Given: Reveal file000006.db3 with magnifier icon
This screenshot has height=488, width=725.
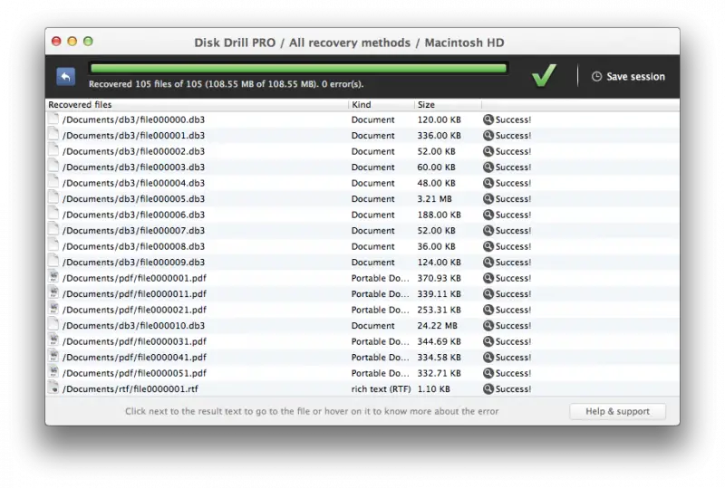Looking at the screenshot, I should (488, 215).
